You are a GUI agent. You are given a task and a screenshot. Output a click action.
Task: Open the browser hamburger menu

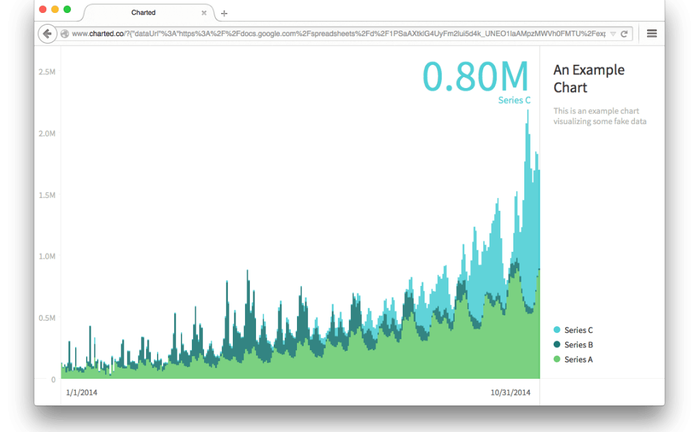tap(652, 33)
